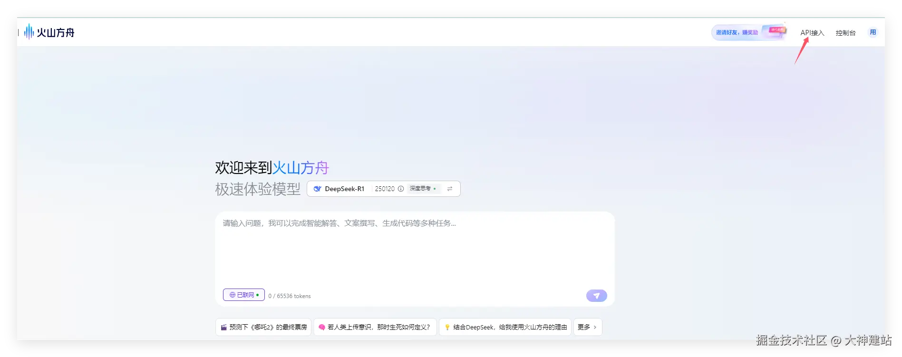Image resolution: width=902 pixels, height=357 pixels.
Task: Open the 邀请好友 赚奖励 banner
Action: click(748, 32)
